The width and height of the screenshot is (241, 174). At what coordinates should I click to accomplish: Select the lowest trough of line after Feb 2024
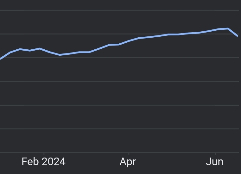click(x=60, y=55)
